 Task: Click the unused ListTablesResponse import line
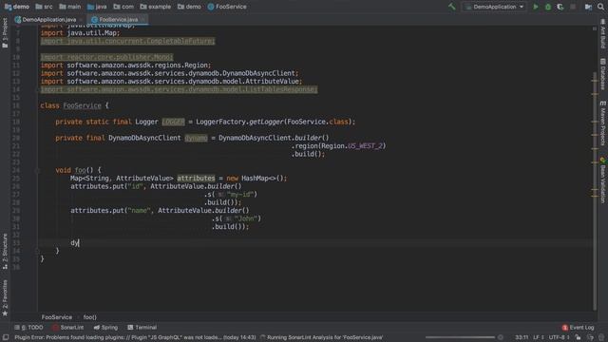click(179, 89)
